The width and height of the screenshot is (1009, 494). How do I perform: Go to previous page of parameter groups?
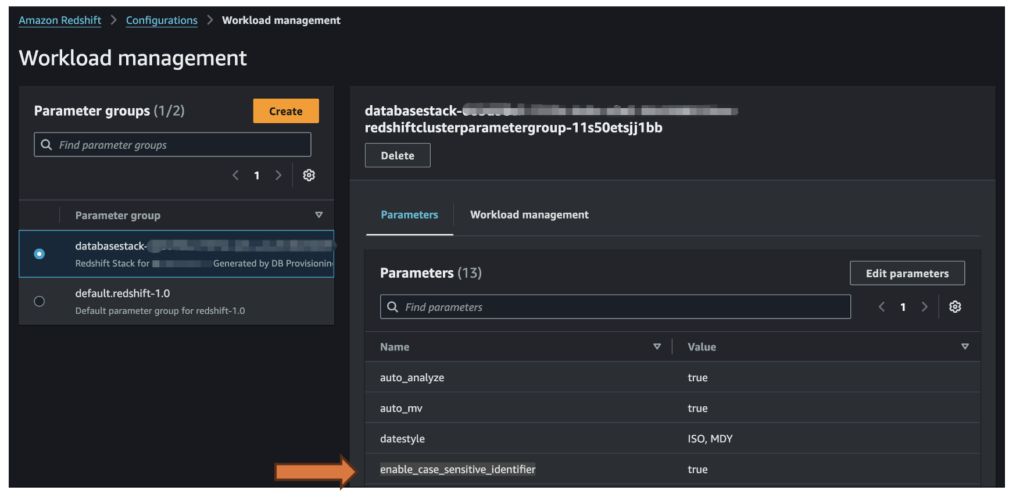pos(235,175)
